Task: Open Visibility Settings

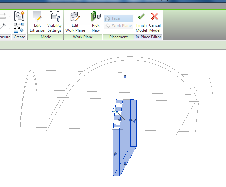Action: pos(54,22)
